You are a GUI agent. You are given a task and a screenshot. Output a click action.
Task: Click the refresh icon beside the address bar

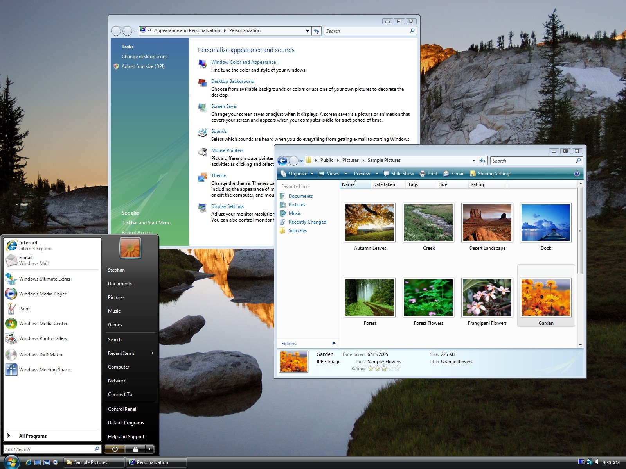click(x=483, y=160)
